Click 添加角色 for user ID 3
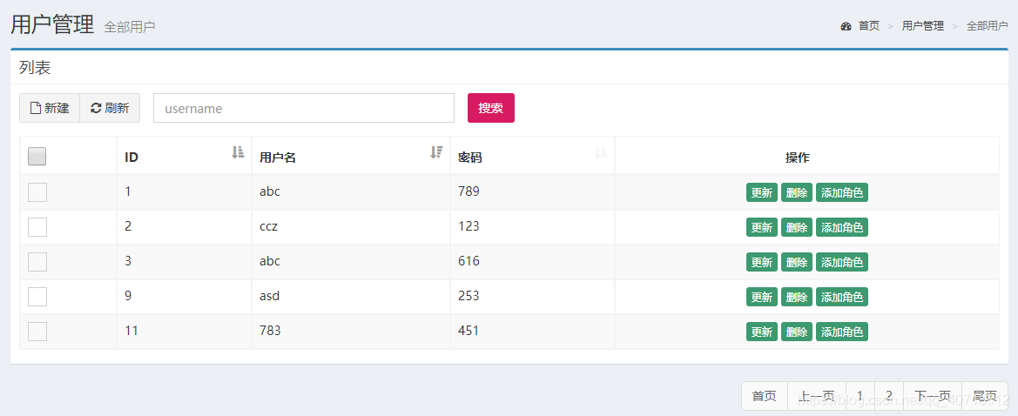The width and height of the screenshot is (1018, 416). 842,262
